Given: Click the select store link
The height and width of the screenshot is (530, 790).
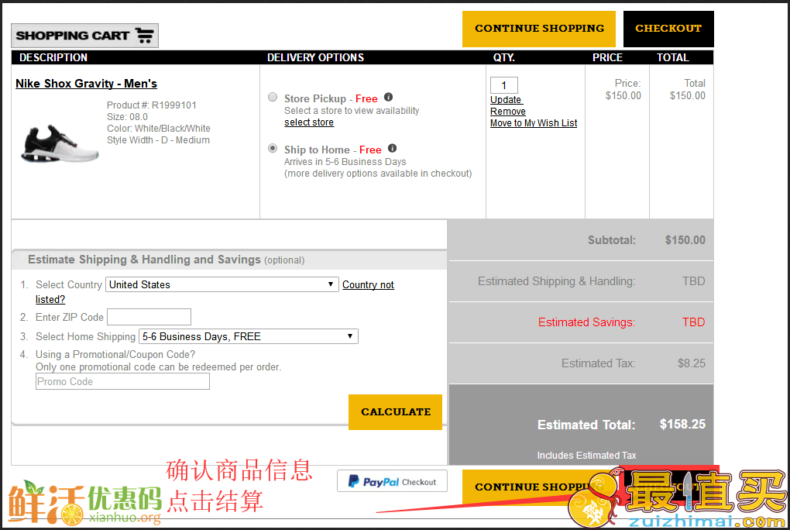Looking at the screenshot, I should pos(309,122).
